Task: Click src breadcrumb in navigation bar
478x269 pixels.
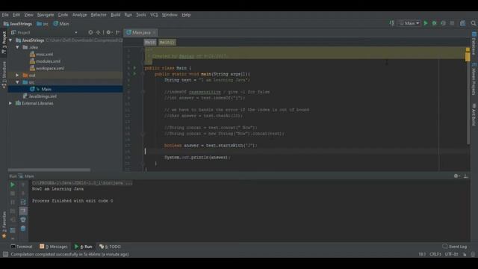Action: pos(43,23)
